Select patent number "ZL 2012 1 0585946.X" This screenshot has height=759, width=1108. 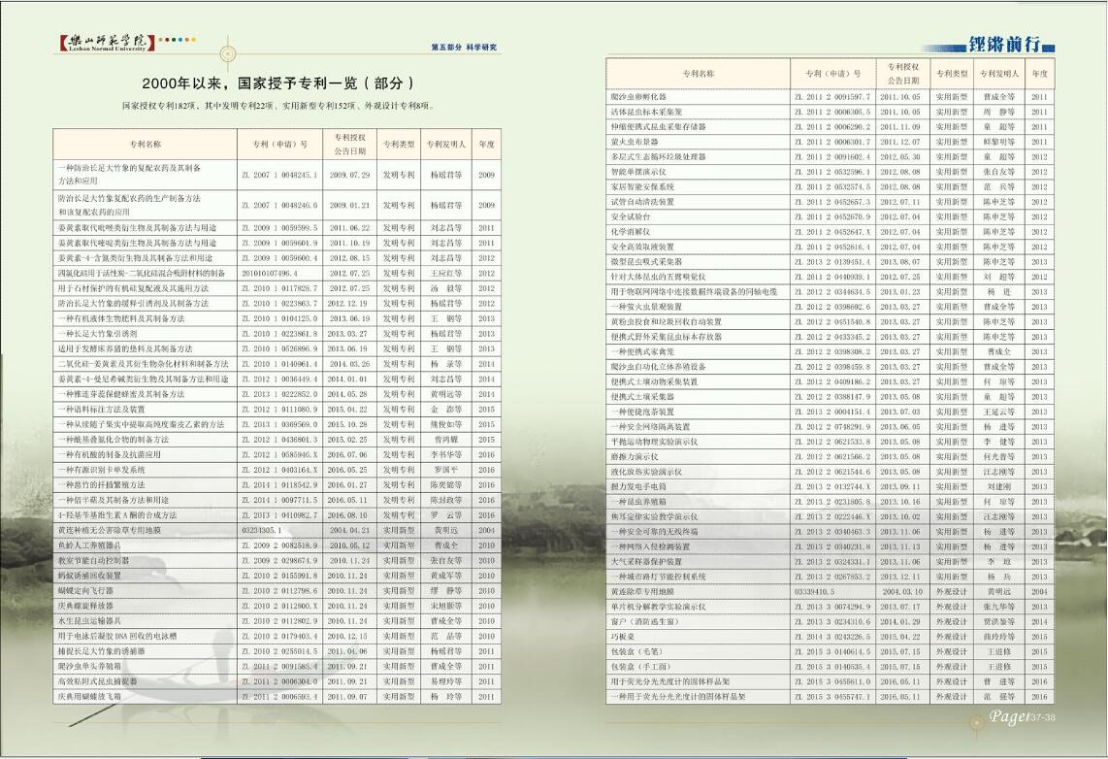279,454
